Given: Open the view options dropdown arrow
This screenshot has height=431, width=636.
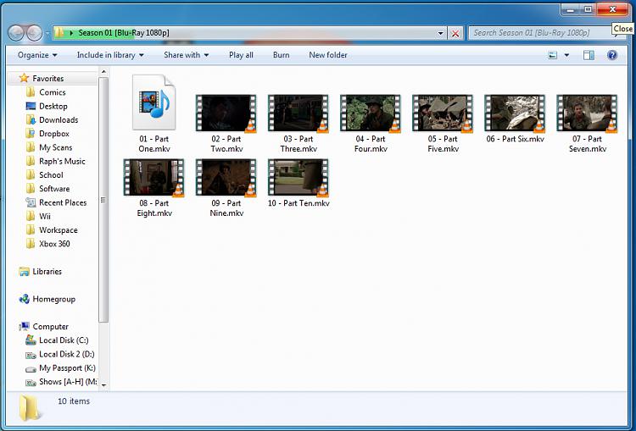Looking at the screenshot, I should coord(566,55).
